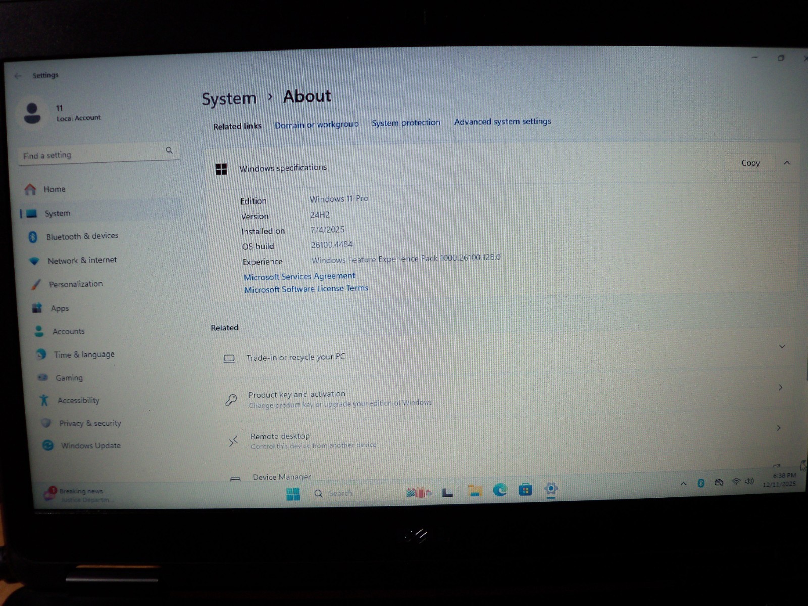Click the Windows logo beside Windows specifications
This screenshot has width=808, height=606.
pyautogui.click(x=221, y=169)
